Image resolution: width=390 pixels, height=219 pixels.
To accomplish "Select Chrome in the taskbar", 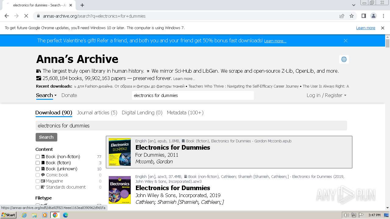I will 55,215.
